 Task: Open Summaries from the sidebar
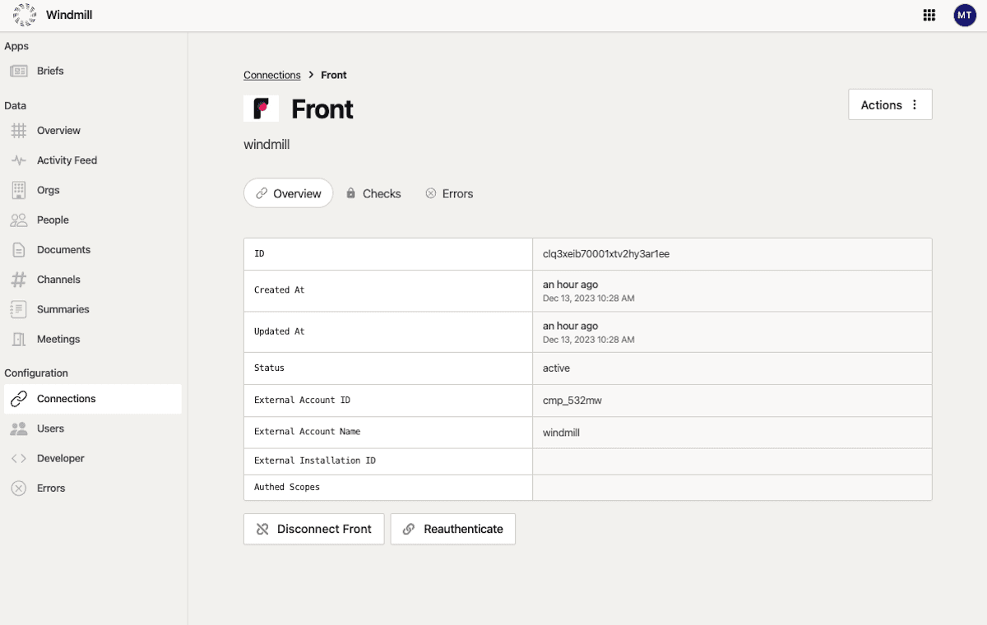pos(92,309)
